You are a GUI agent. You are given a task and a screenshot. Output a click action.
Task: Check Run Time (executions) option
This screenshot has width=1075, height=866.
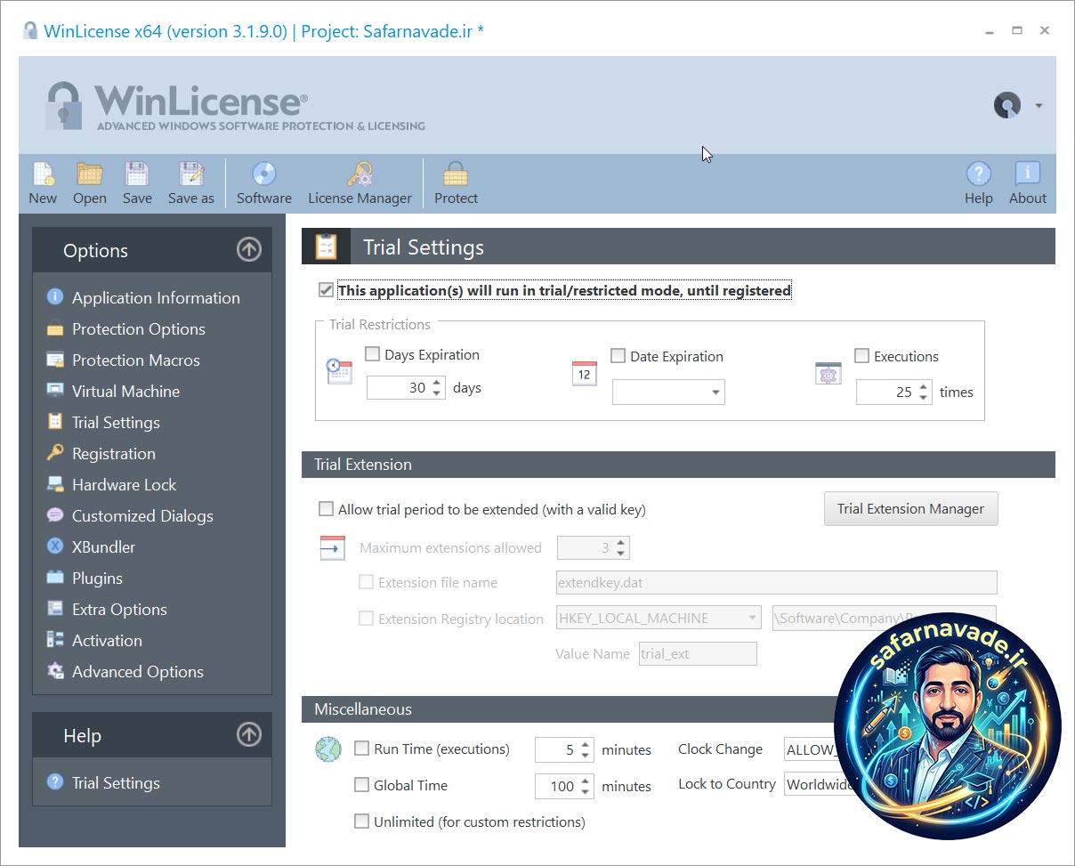click(361, 749)
